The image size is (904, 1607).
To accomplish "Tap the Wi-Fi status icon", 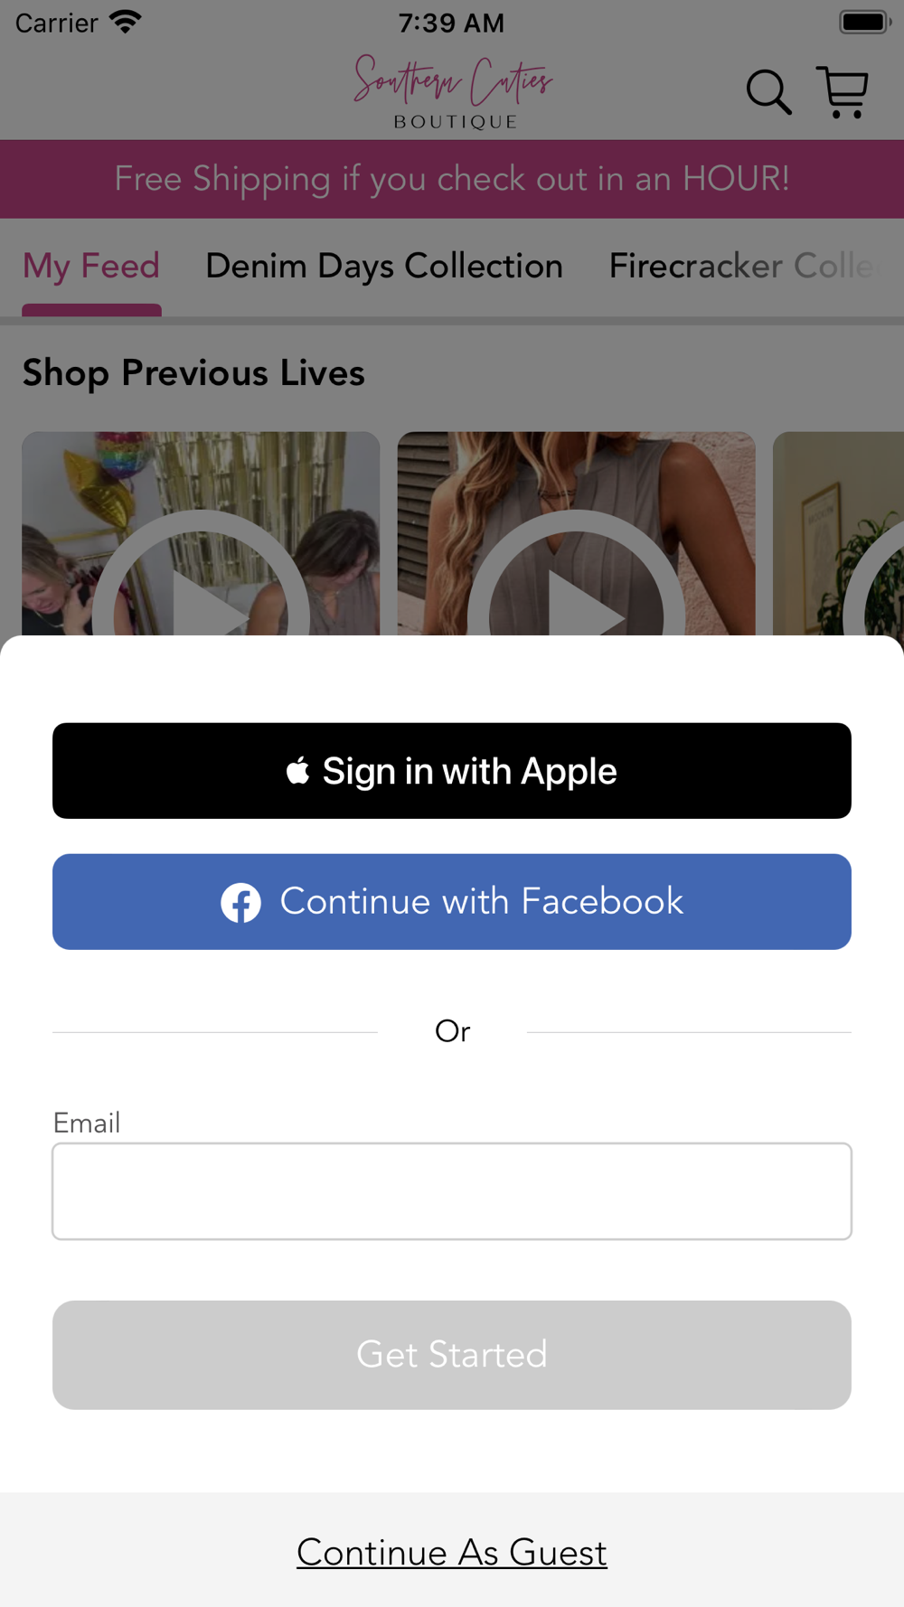I will coord(126,22).
